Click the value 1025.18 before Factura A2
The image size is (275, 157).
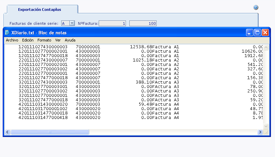(x=142, y=60)
